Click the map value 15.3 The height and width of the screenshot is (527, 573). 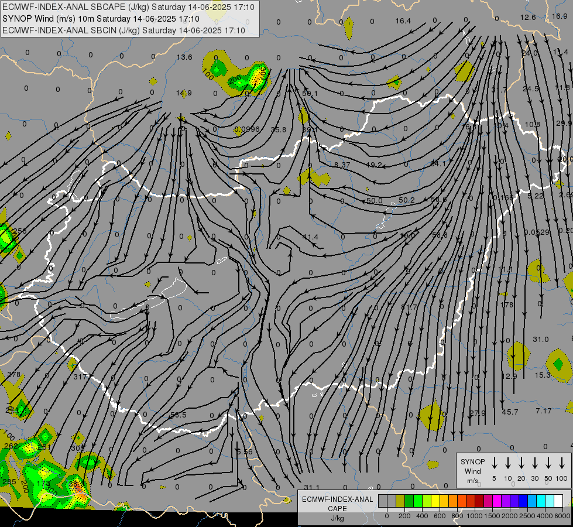[x=543, y=375]
